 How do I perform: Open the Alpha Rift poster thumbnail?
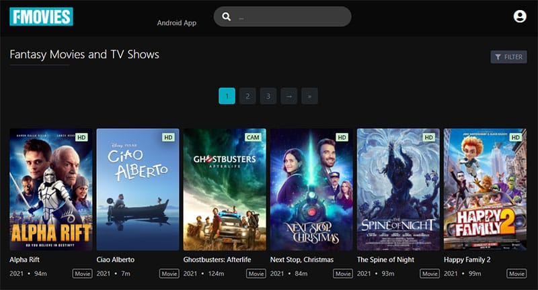[51, 189]
